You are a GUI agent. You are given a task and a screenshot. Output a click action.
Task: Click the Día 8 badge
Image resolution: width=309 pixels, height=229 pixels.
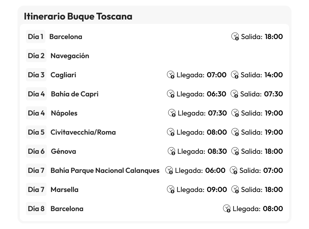pyautogui.click(x=36, y=209)
